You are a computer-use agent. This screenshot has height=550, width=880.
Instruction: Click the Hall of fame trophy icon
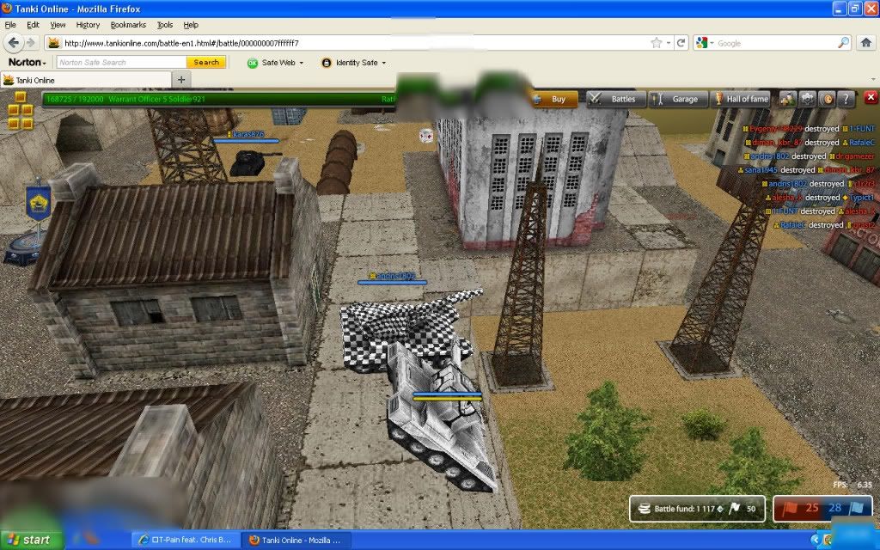(x=740, y=99)
